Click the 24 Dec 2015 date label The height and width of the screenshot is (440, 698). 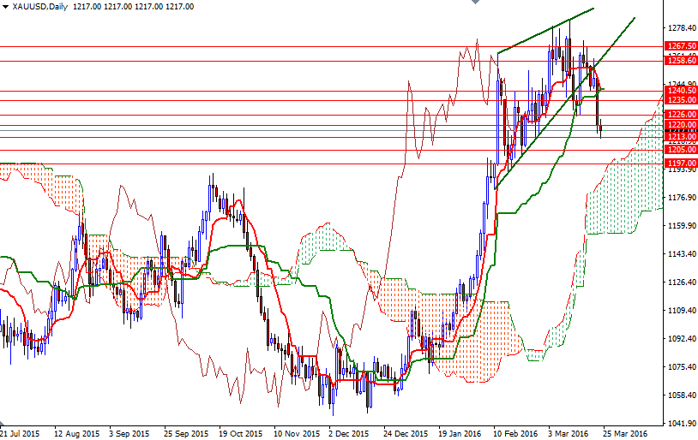406,433
